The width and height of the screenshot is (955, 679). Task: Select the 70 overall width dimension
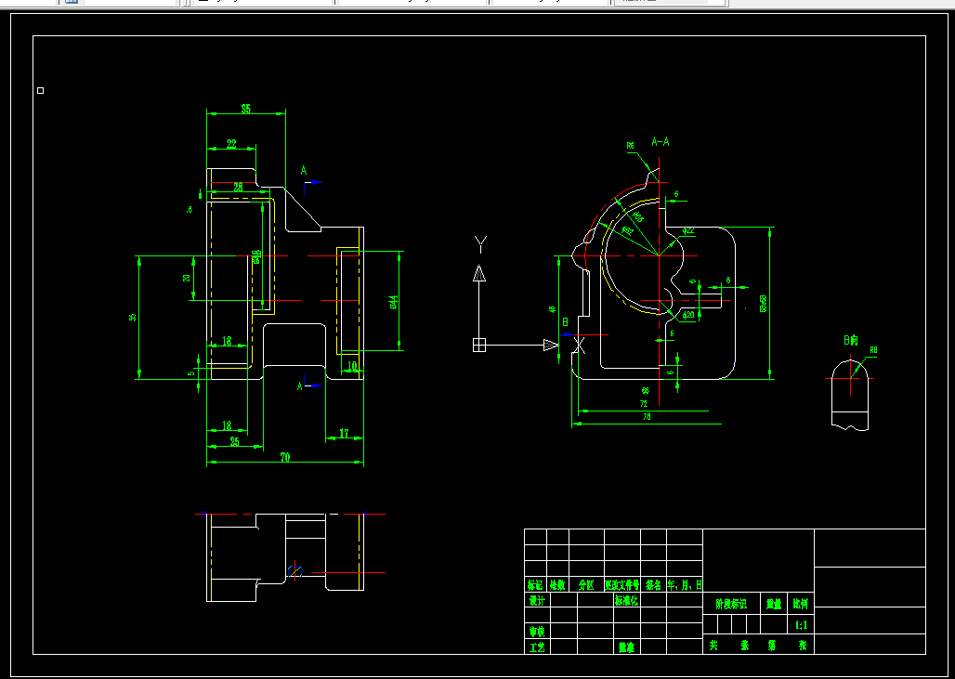coord(284,457)
